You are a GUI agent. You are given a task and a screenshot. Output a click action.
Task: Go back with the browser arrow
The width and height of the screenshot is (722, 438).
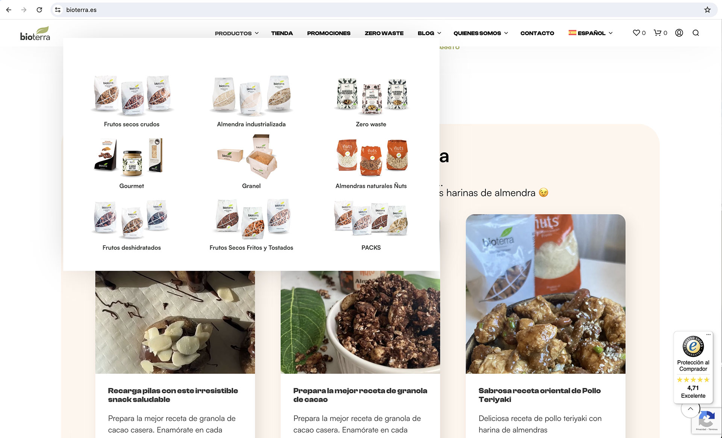point(9,10)
